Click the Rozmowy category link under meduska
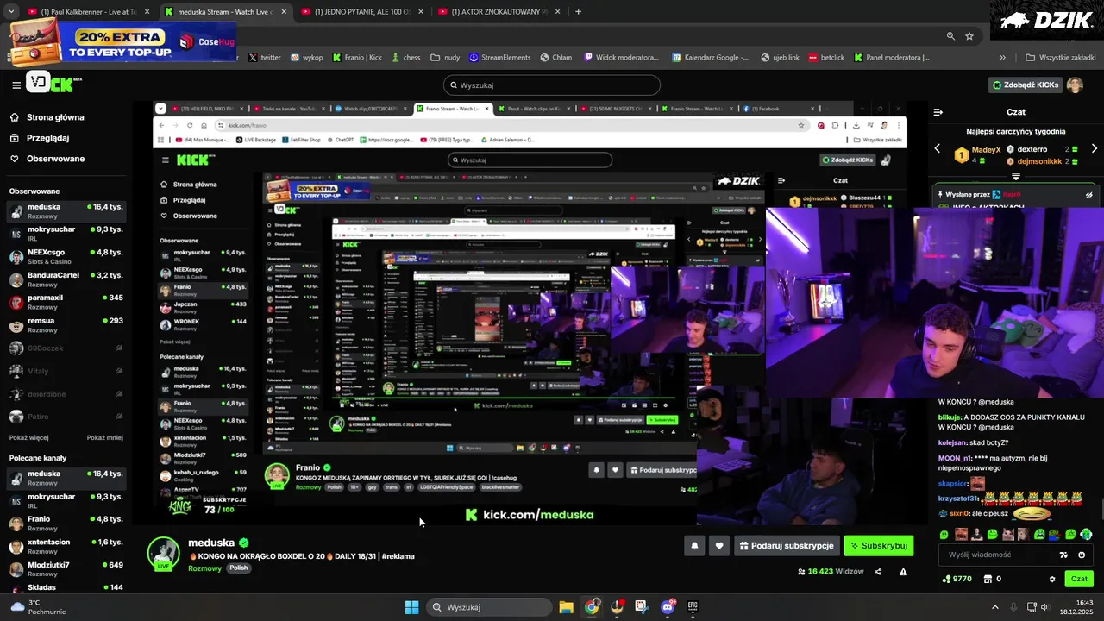 (204, 568)
